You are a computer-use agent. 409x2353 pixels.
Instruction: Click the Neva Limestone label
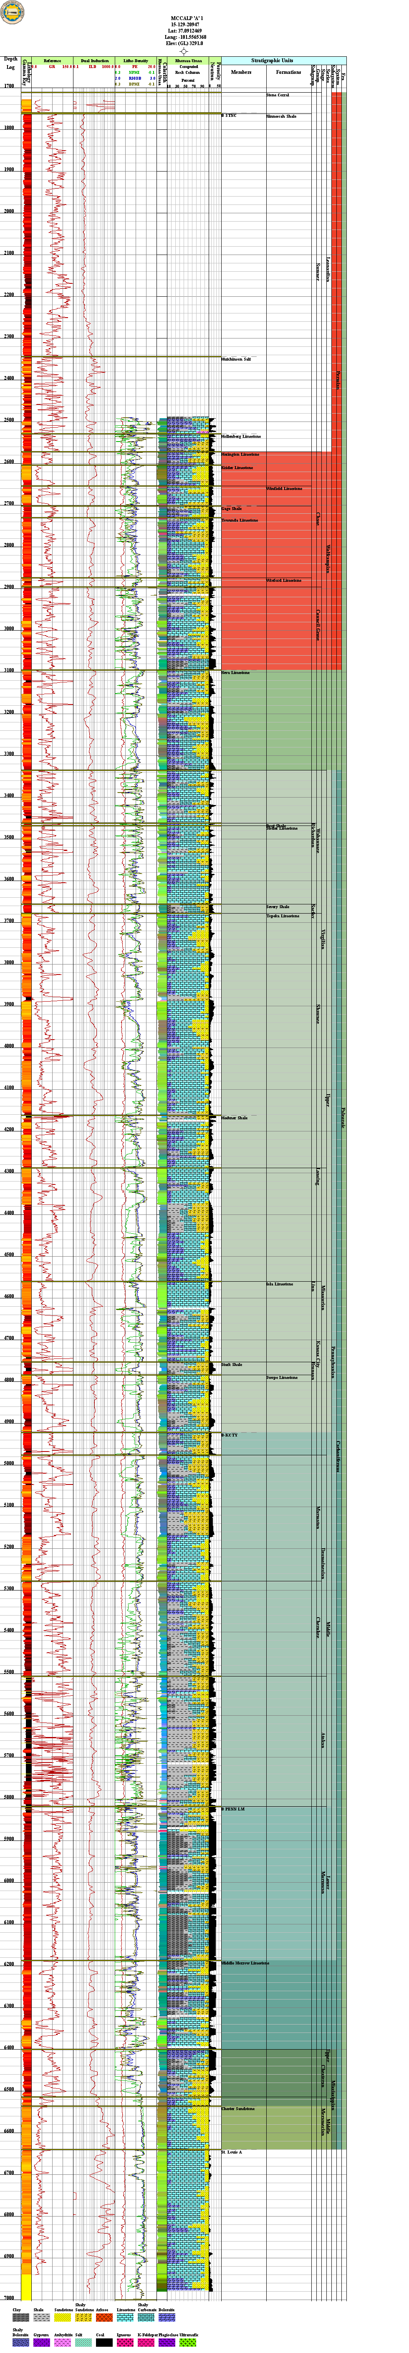coord(235,673)
